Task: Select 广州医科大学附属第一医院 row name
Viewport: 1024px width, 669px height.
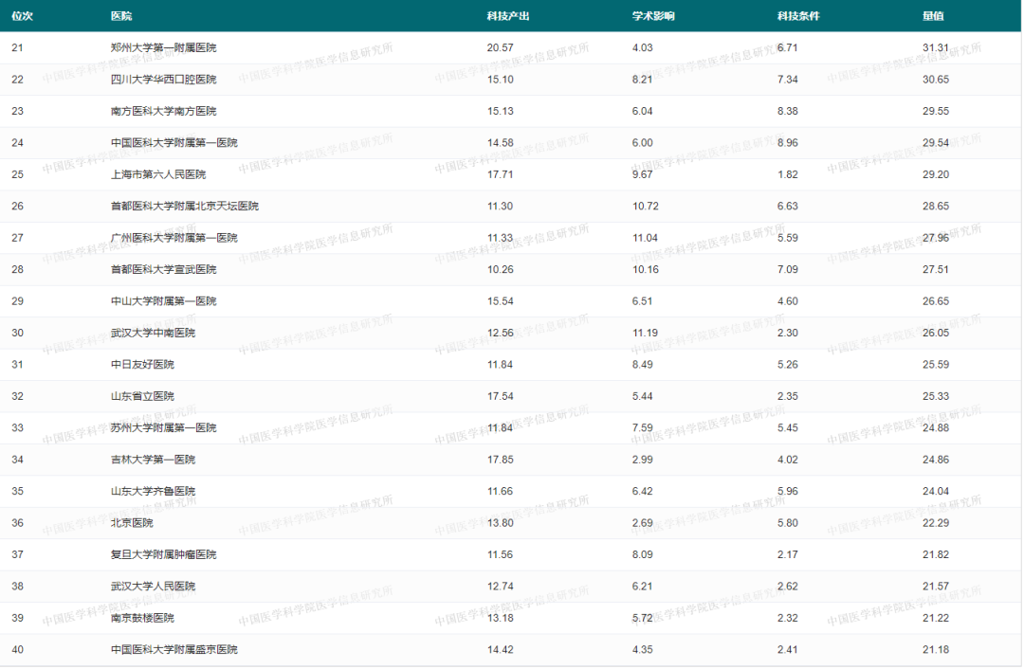Action: [x=174, y=238]
